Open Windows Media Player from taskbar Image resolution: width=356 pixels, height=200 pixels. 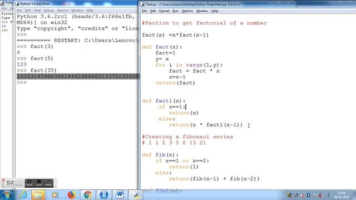(x=55, y=195)
